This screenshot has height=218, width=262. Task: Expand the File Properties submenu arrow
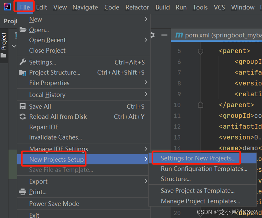pyautogui.click(x=146, y=82)
